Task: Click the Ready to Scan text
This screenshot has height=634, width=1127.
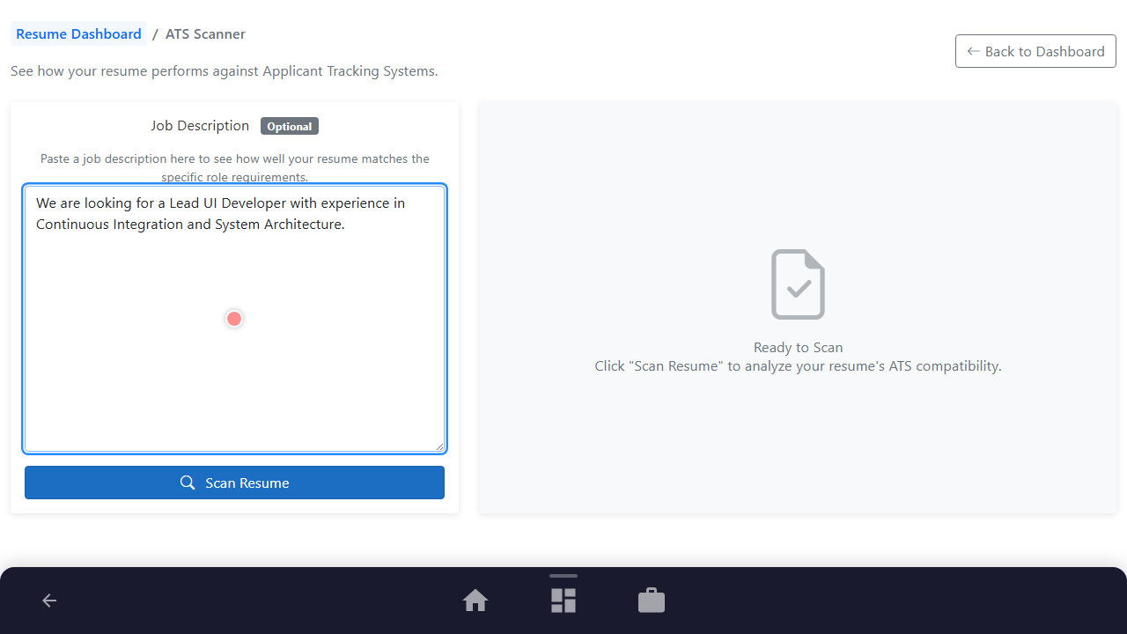Action: pyautogui.click(x=799, y=347)
